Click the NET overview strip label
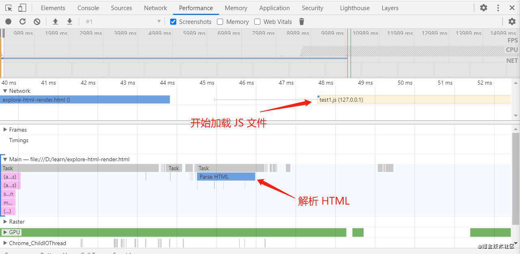The image size is (520, 254). 512,61
